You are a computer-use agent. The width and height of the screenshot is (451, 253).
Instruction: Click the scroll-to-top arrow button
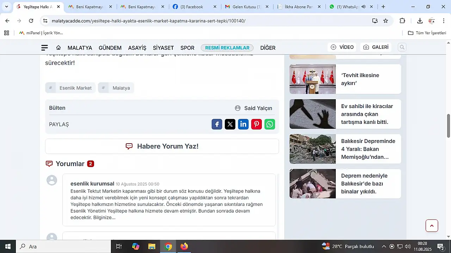432,226
